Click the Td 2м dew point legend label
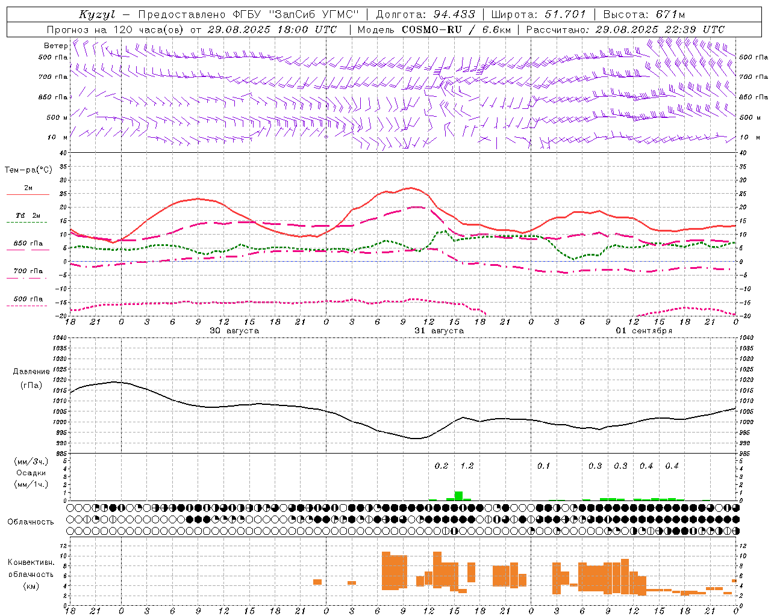The height and width of the screenshot is (616, 771). click(28, 215)
